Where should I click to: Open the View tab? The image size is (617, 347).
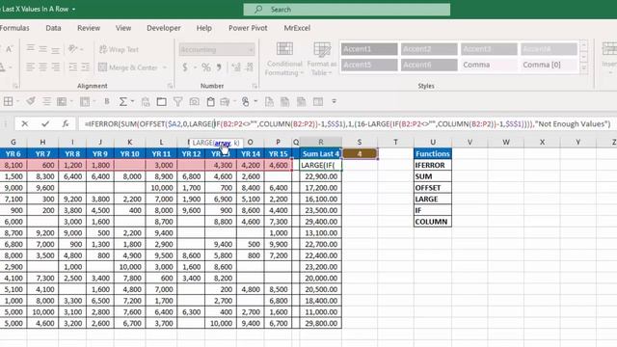123,28
